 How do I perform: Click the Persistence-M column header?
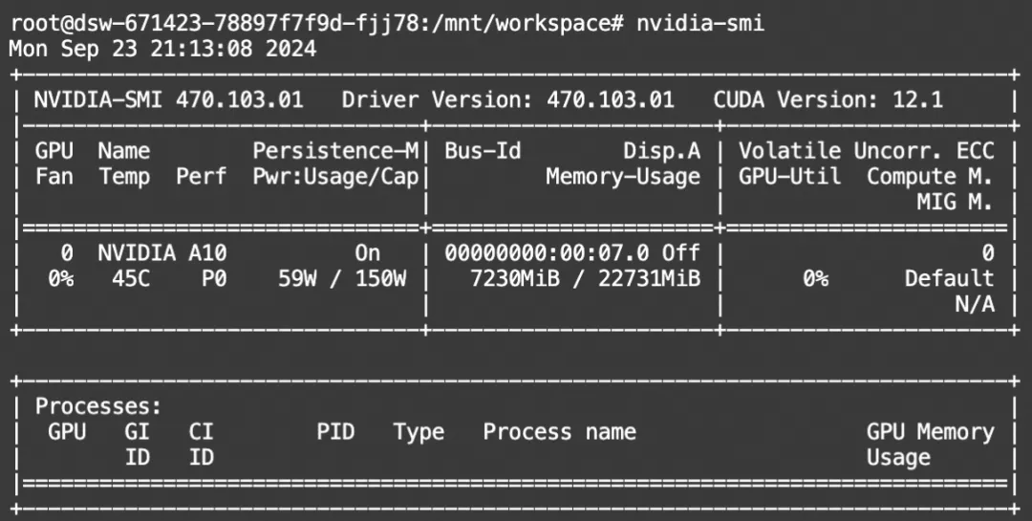point(335,151)
